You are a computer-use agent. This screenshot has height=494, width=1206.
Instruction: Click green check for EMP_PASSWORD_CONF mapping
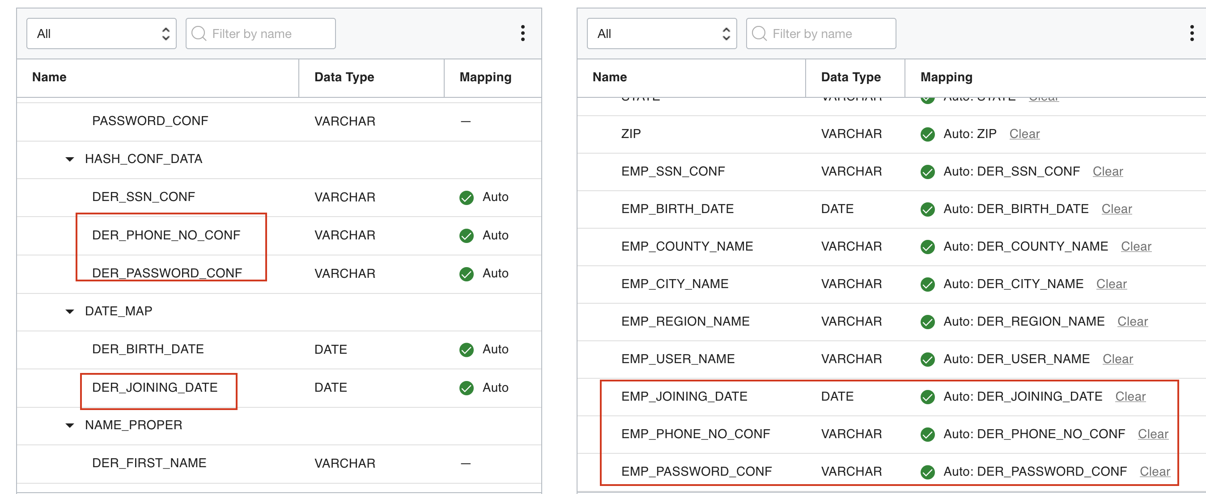point(927,472)
